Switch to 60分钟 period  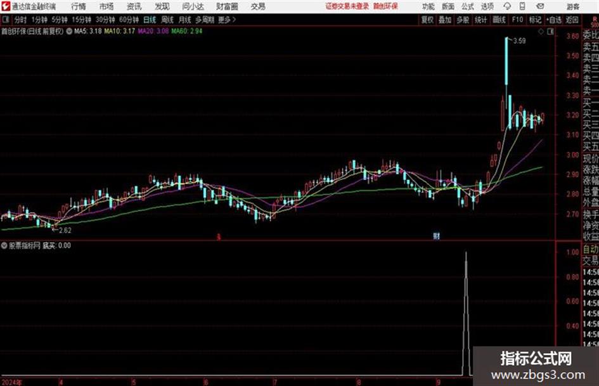[x=129, y=20]
